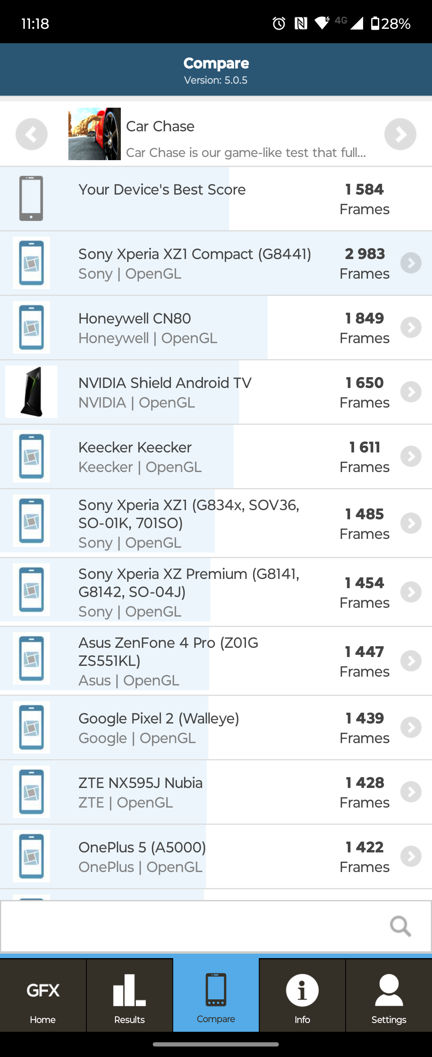Open the Info tab
Viewport: 432px width, 1057px height.
tap(302, 996)
